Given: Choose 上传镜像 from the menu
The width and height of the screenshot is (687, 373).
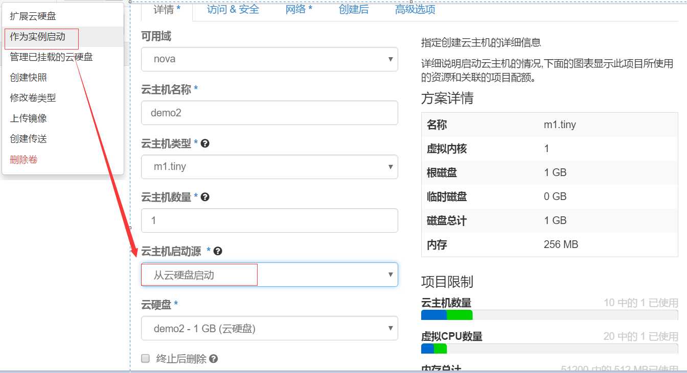Looking at the screenshot, I should click(x=63, y=118).
